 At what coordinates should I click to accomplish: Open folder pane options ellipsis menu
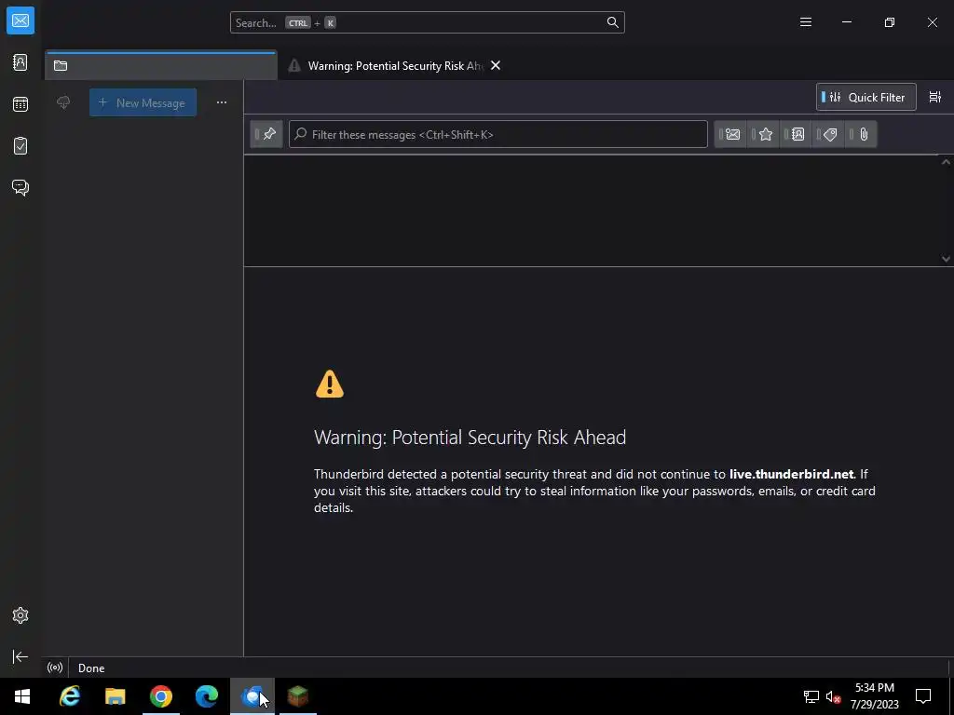(222, 102)
